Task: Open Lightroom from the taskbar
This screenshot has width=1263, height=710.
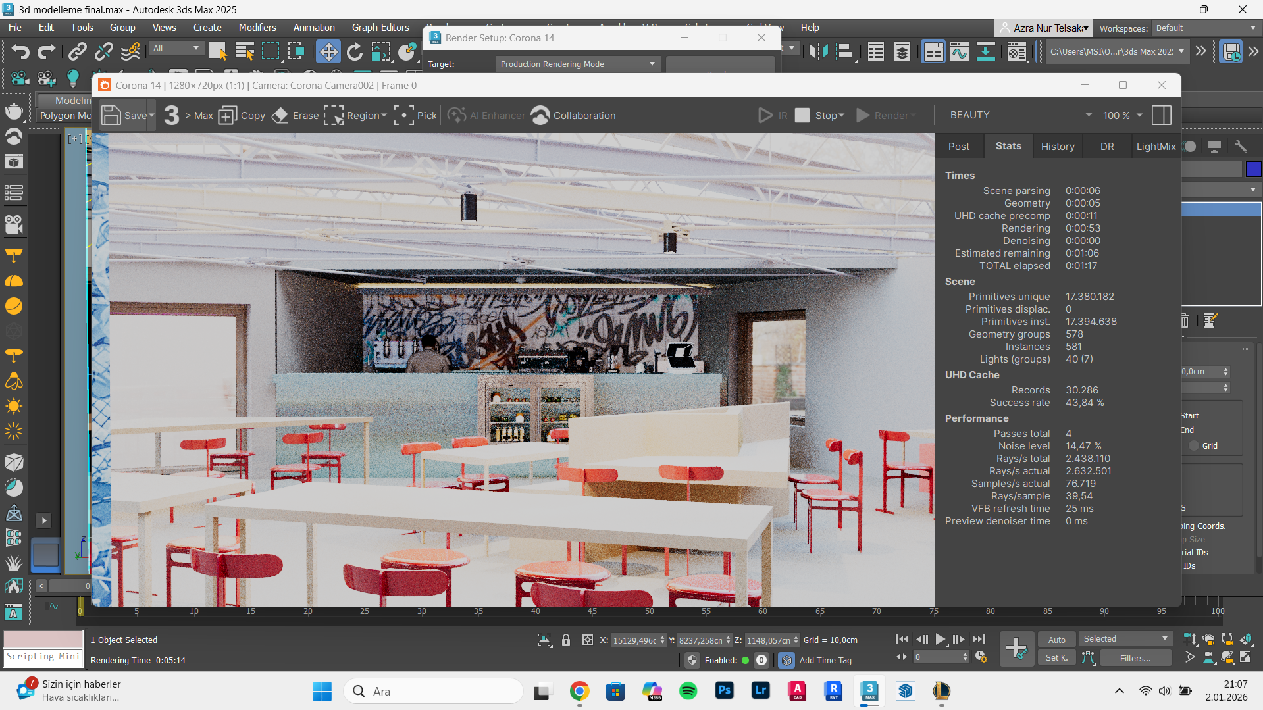Action: [760, 691]
